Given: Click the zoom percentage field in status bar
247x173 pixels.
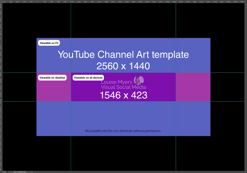Looking at the screenshot, I should pos(4,172).
